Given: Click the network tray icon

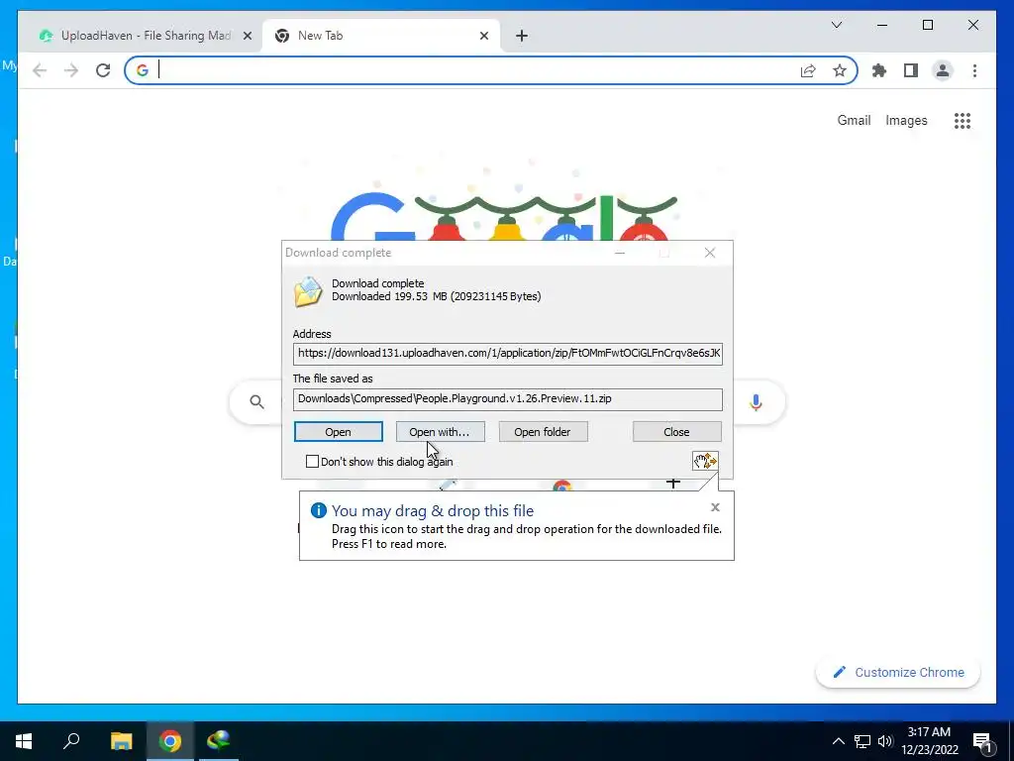Looking at the screenshot, I should pos(862,741).
